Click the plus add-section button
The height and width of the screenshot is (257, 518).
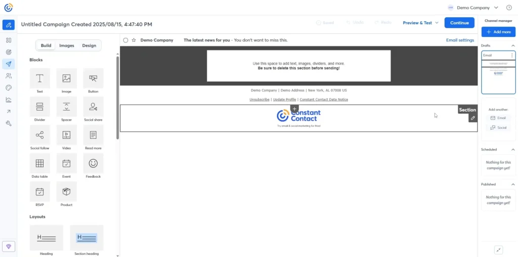pos(295,109)
